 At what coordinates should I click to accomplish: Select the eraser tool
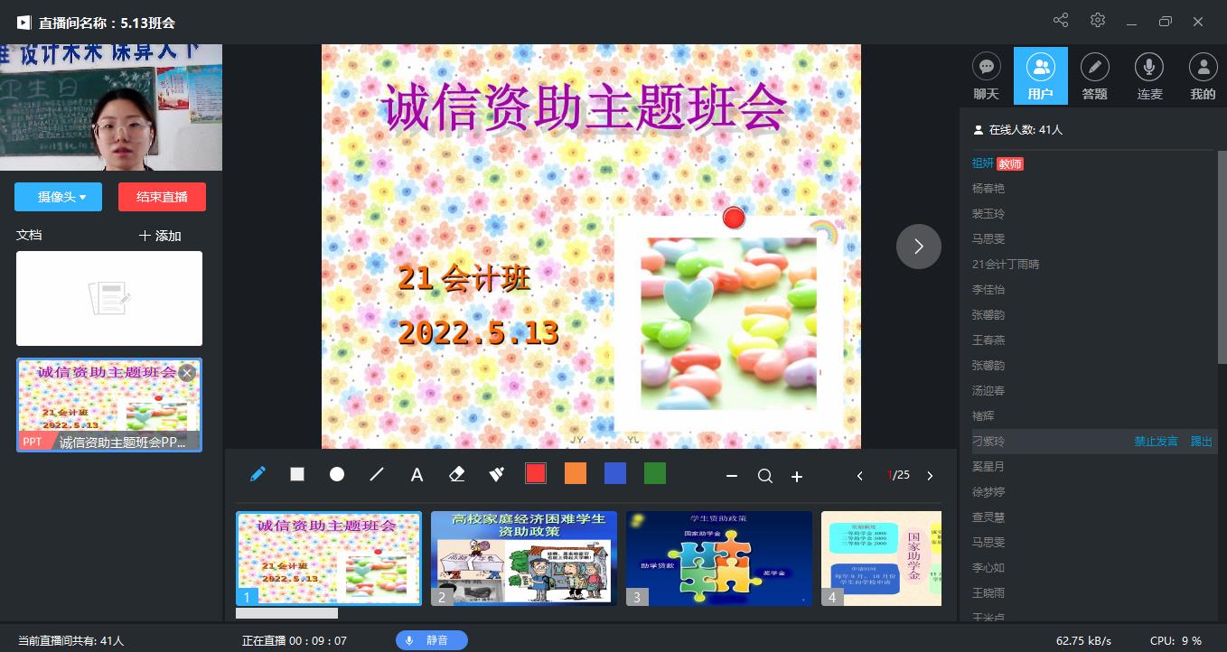pos(456,473)
